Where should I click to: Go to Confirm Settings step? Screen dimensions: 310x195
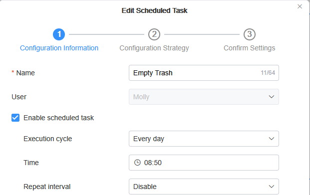(250, 48)
